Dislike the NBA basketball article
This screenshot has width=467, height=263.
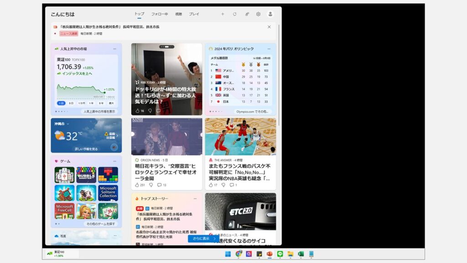tap(223, 185)
